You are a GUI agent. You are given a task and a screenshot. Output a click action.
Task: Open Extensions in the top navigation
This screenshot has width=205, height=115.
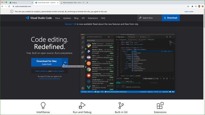pos(93,18)
